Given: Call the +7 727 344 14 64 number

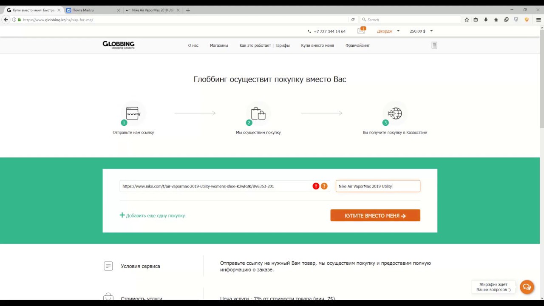Looking at the screenshot, I should (329, 31).
